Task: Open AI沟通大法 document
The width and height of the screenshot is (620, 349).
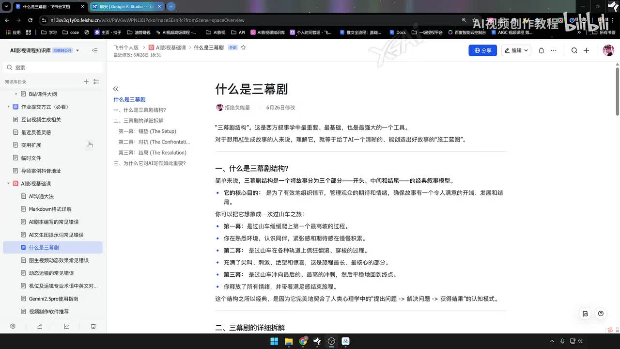Action: coord(41,196)
